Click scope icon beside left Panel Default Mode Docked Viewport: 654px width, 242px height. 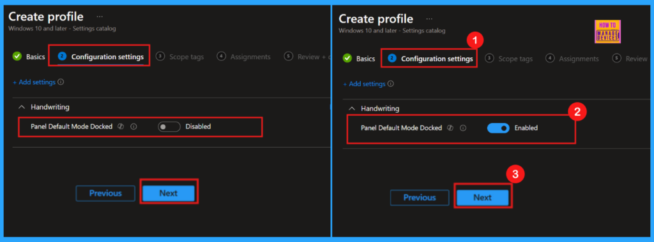121,127
